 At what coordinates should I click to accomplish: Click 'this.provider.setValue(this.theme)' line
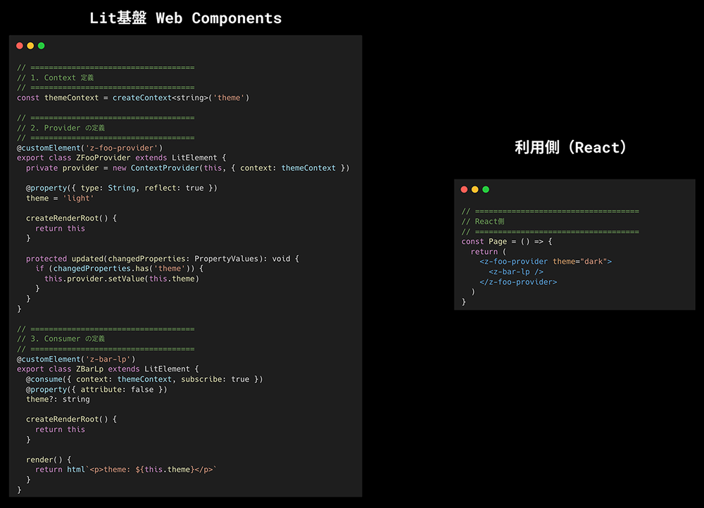point(122,279)
